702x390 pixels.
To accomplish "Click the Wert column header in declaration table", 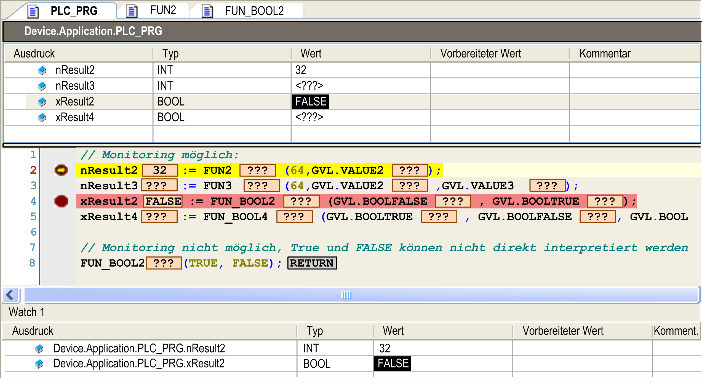I will click(x=311, y=53).
